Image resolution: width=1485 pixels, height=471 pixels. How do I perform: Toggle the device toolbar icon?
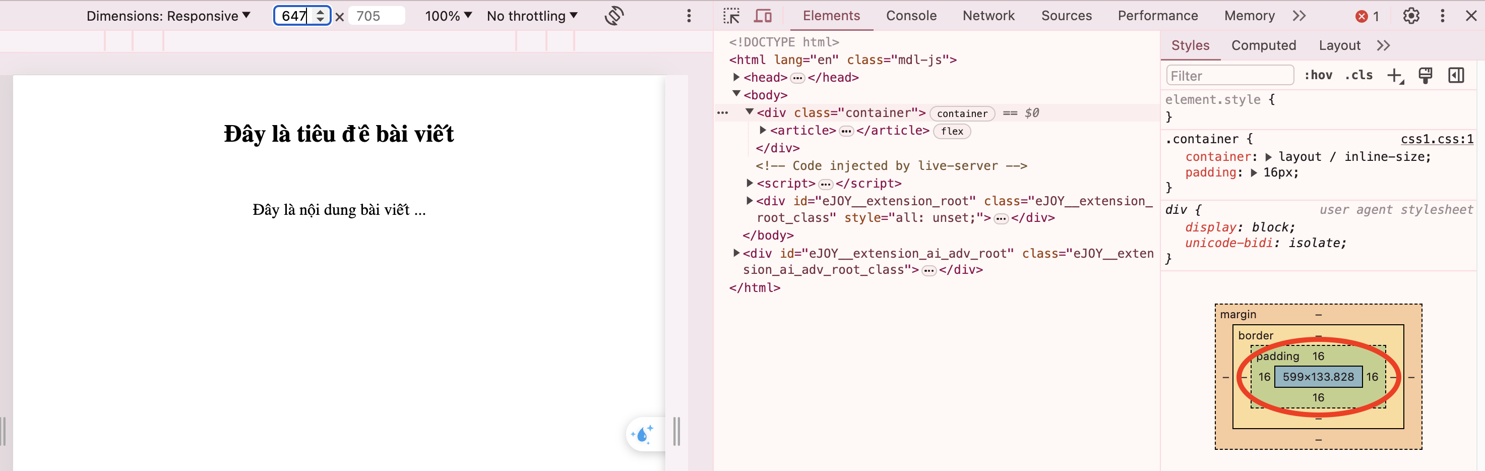(763, 16)
